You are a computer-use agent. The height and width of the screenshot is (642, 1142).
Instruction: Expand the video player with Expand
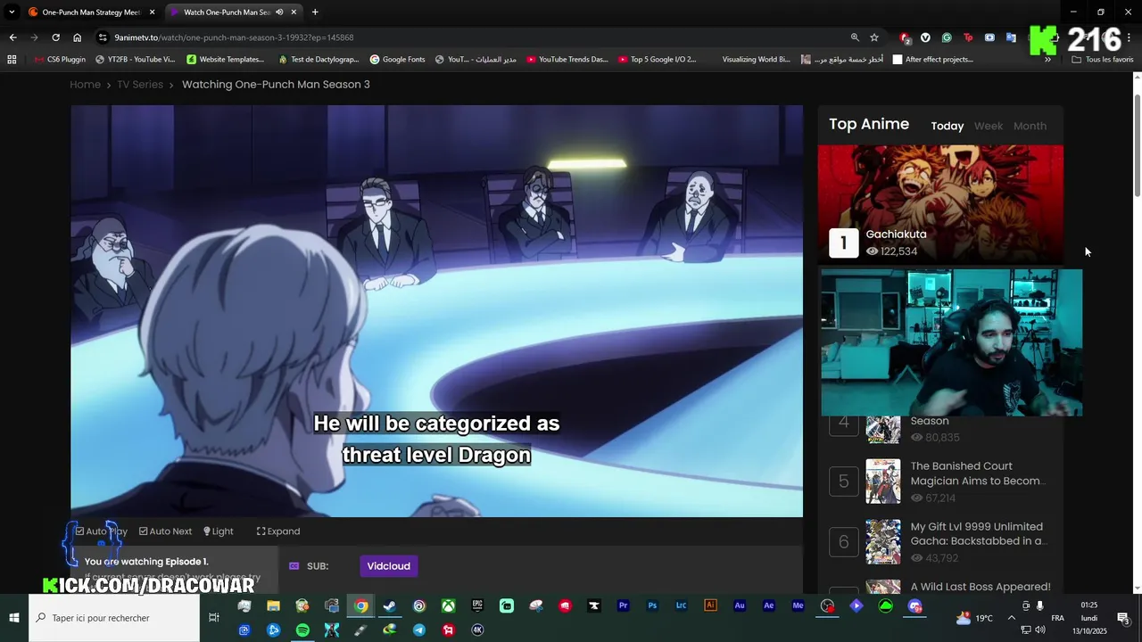click(278, 531)
